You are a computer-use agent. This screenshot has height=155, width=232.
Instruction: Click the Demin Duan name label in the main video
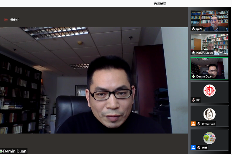click(15, 151)
